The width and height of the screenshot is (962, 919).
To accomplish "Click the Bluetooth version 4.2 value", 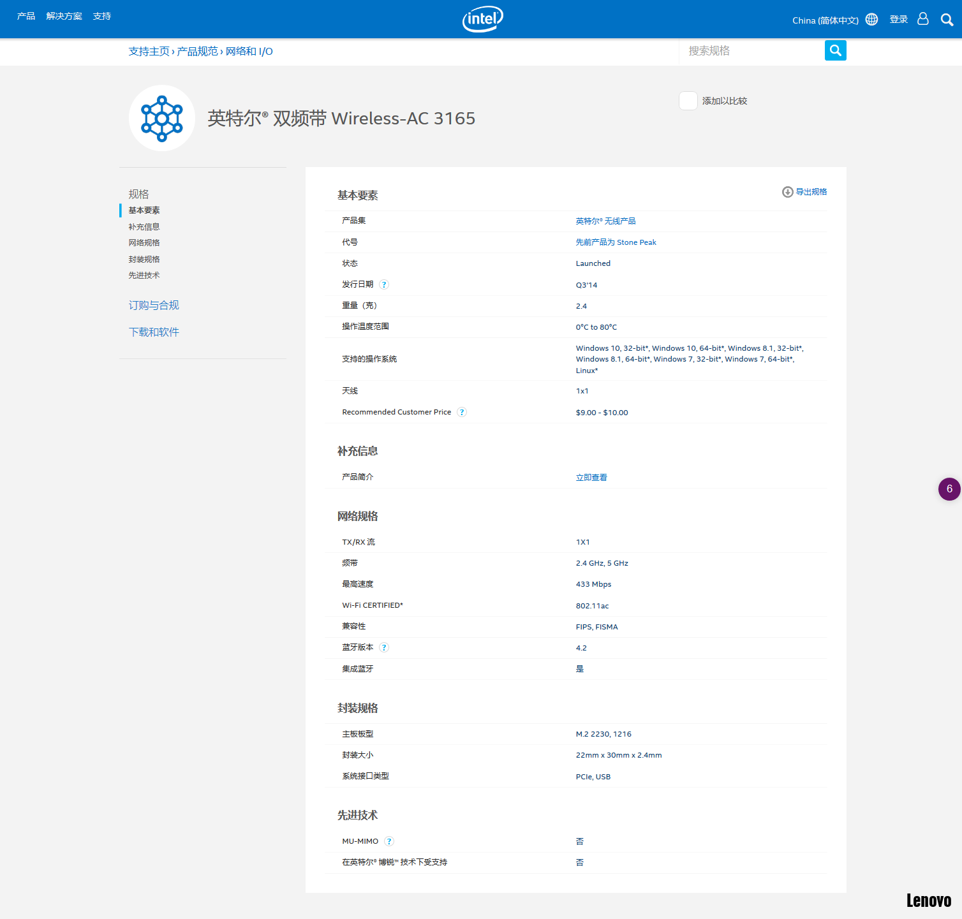I will coord(581,648).
